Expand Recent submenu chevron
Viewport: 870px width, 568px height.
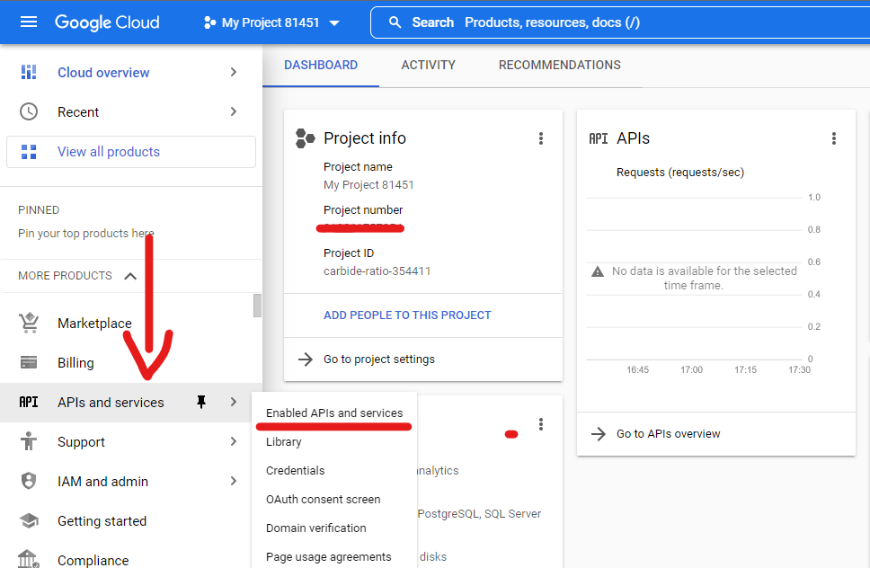(234, 111)
